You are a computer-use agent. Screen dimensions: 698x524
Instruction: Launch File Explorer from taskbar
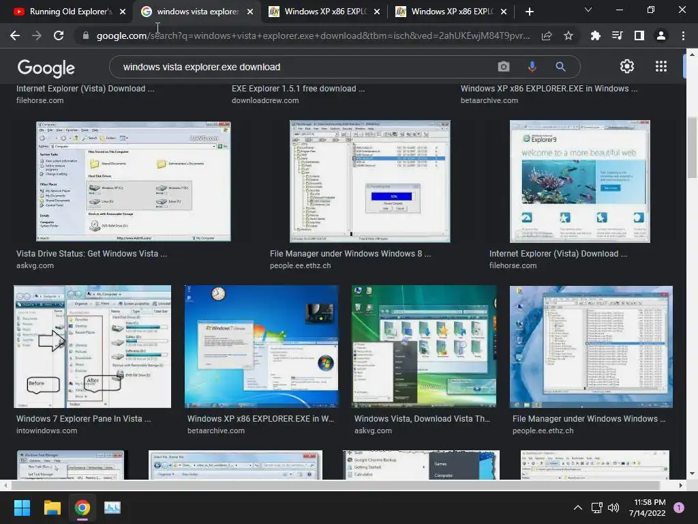pos(52,508)
